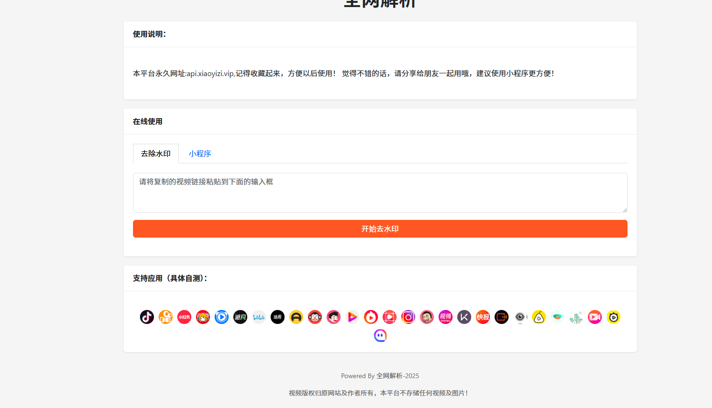Switch to the 小程序 tab

point(200,154)
